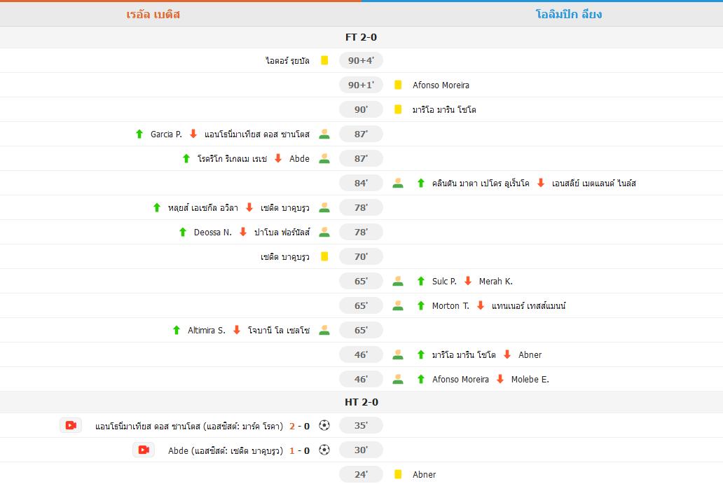Viewport: 723px width, 484px height.
Task: Click the 70' minute marker
Action: pos(361,256)
